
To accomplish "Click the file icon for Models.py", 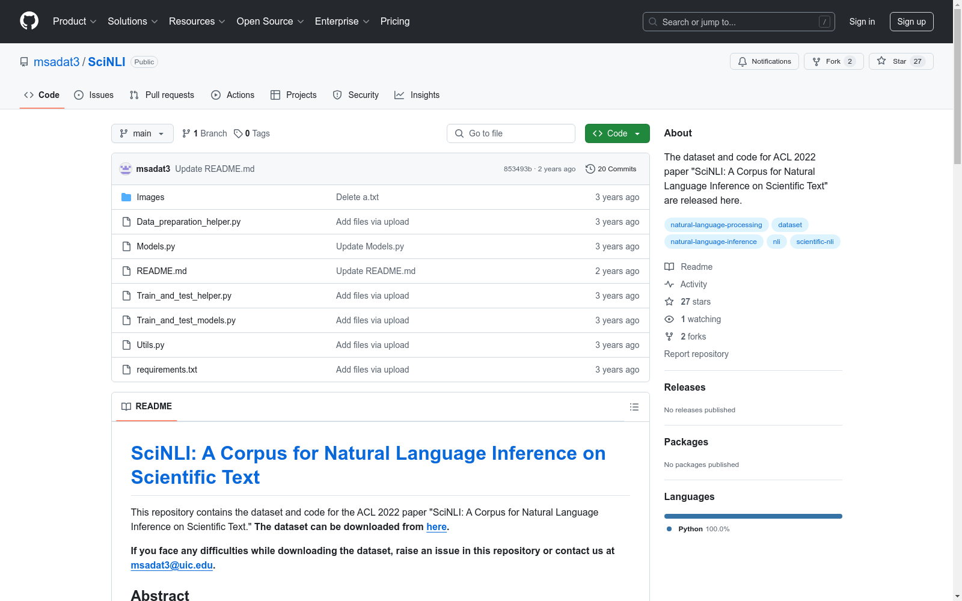I will pyautogui.click(x=126, y=246).
